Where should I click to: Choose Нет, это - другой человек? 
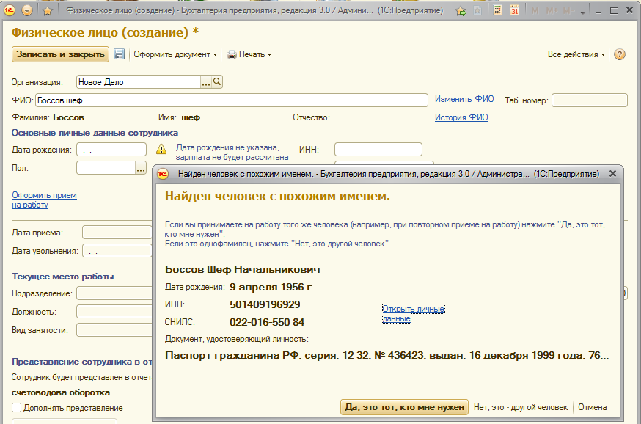coord(521,407)
